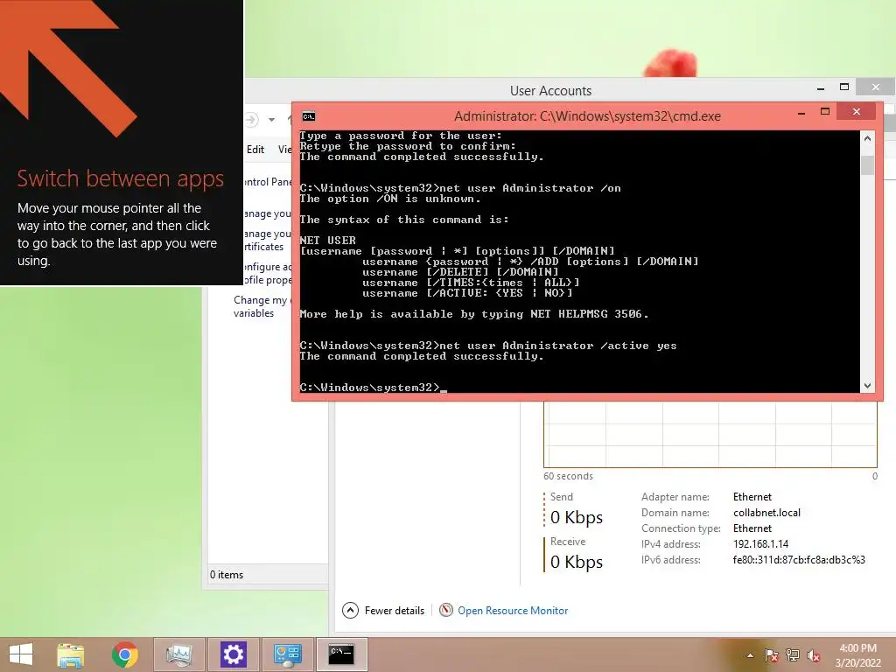Select the IPv6 address value

pos(799,560)
